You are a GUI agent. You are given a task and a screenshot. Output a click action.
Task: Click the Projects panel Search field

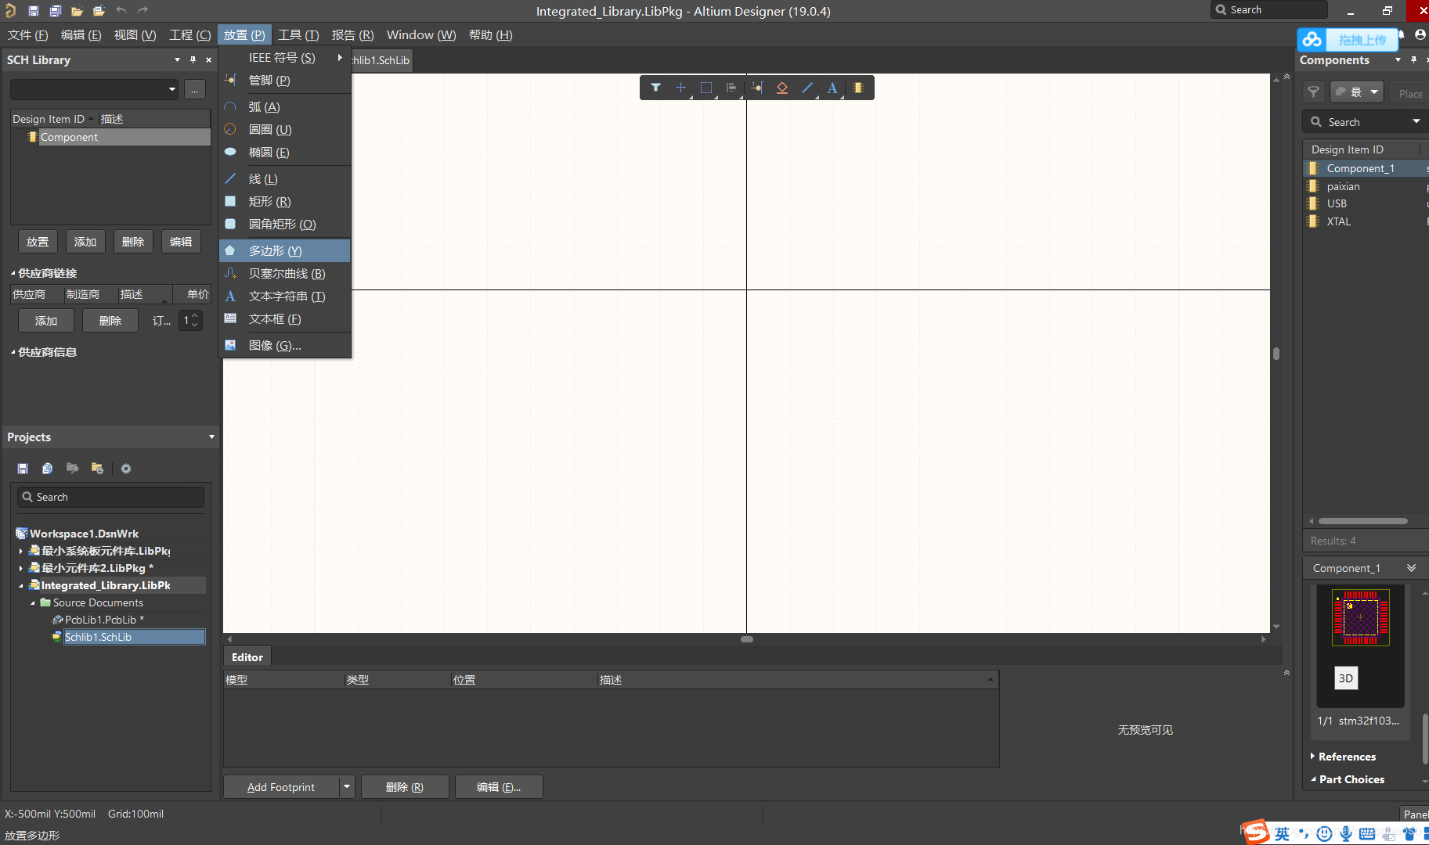tap(110, 497)
